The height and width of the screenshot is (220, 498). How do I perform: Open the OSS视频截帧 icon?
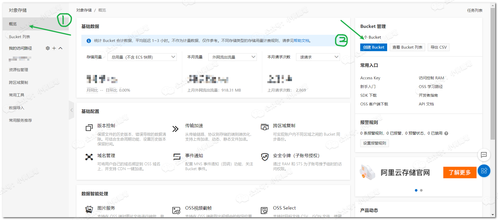[x=176, y=211]
